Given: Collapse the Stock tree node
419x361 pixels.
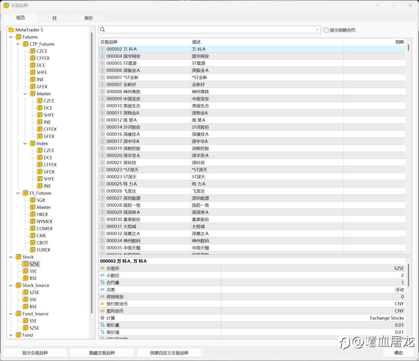Looking at the screenshot, I should 11,257.
